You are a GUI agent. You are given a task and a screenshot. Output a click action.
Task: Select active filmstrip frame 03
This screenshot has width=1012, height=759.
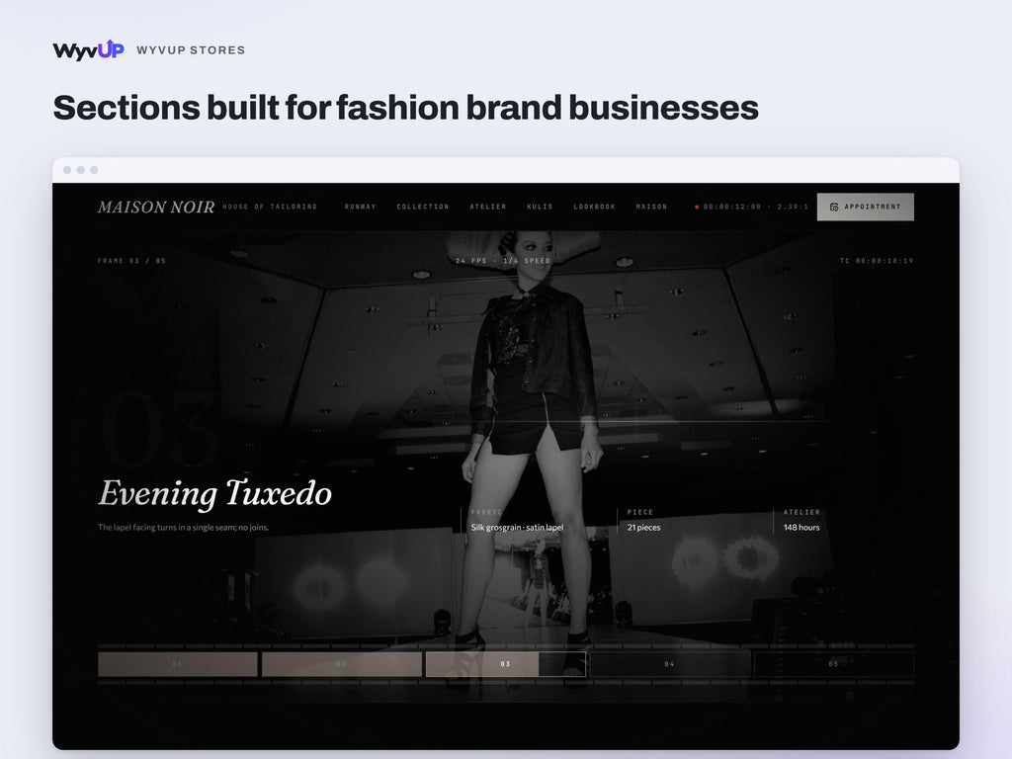click(x=505, y=664)
